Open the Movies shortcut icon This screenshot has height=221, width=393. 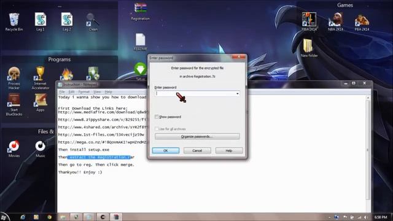click(x=14, y=149)
